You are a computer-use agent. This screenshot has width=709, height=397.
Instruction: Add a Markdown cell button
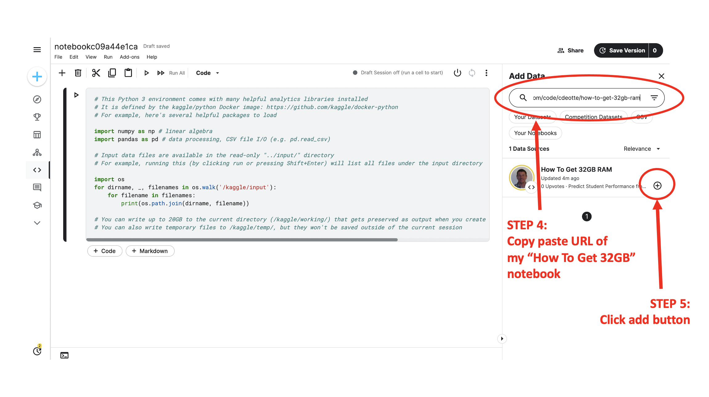[150, 251]
